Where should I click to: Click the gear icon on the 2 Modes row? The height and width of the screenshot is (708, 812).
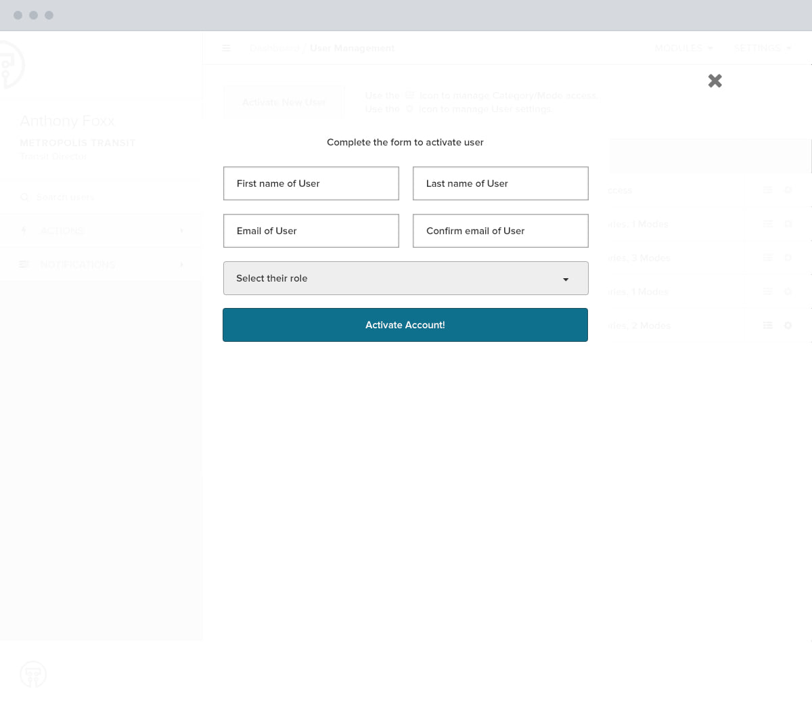pyautogui.click(x=788, y=326)
